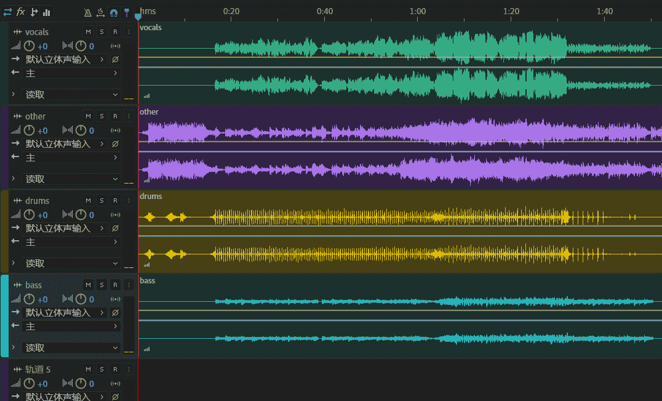
Task: Enable the magnet snapping icon
Action: point(113,12)
